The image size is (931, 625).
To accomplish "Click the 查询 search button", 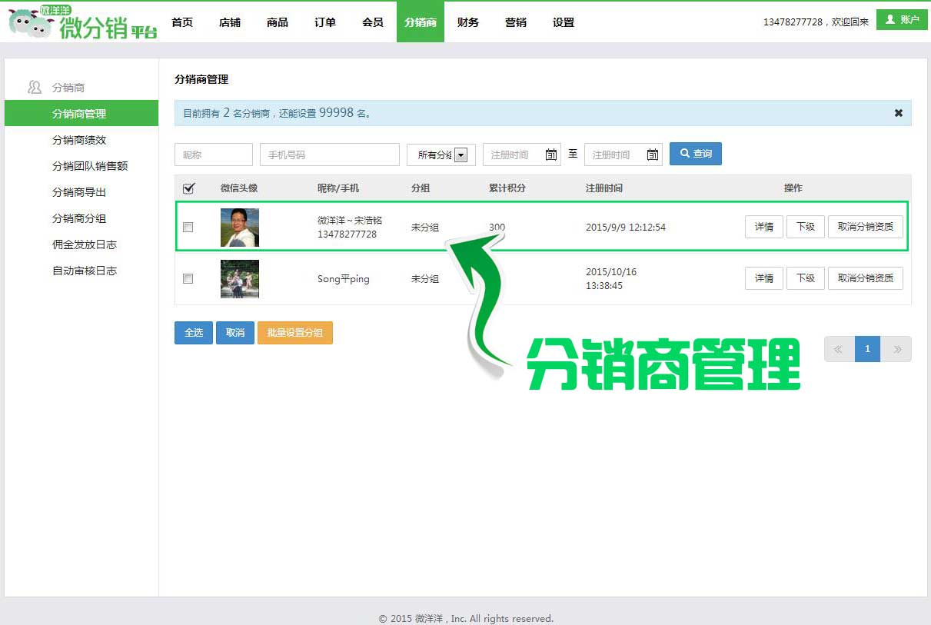I will pos(695,154).
